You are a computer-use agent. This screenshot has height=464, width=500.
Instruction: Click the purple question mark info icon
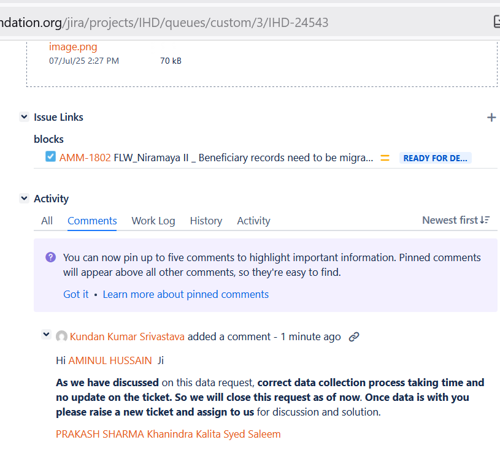coord(50,257)
